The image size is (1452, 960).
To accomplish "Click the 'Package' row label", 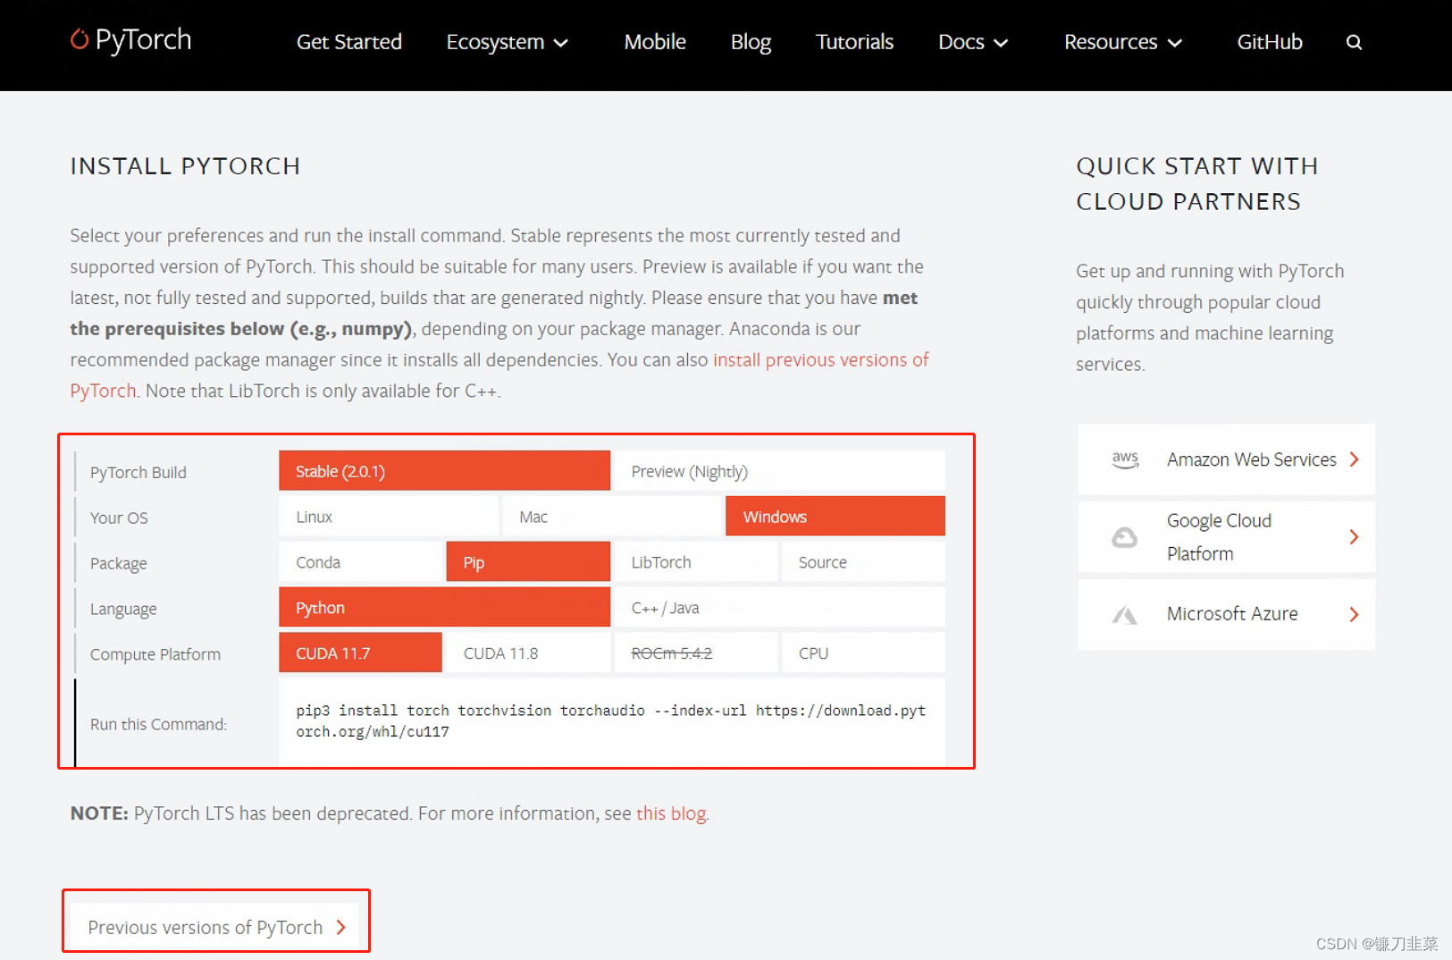I will pos(119,563).
